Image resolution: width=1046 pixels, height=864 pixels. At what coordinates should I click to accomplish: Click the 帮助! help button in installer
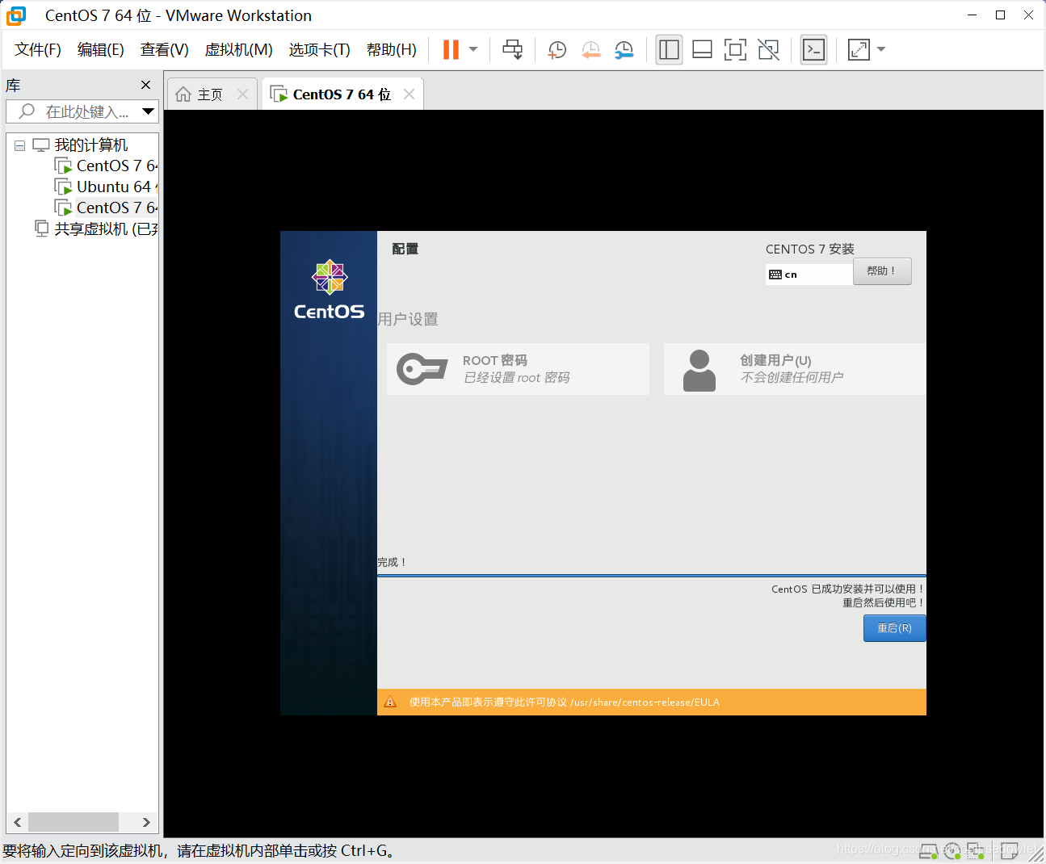click(x=882, y=271)
